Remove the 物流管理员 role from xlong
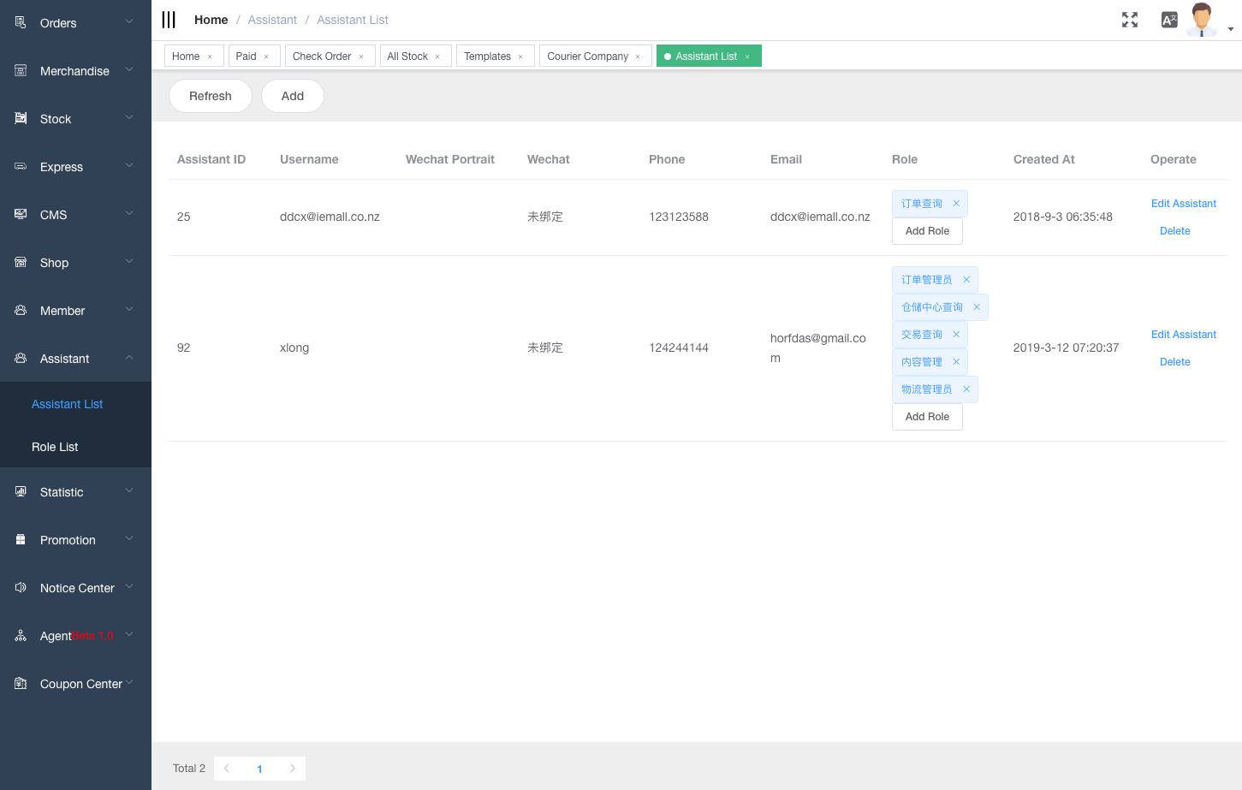1242x790 pixels. pos(966,389)
